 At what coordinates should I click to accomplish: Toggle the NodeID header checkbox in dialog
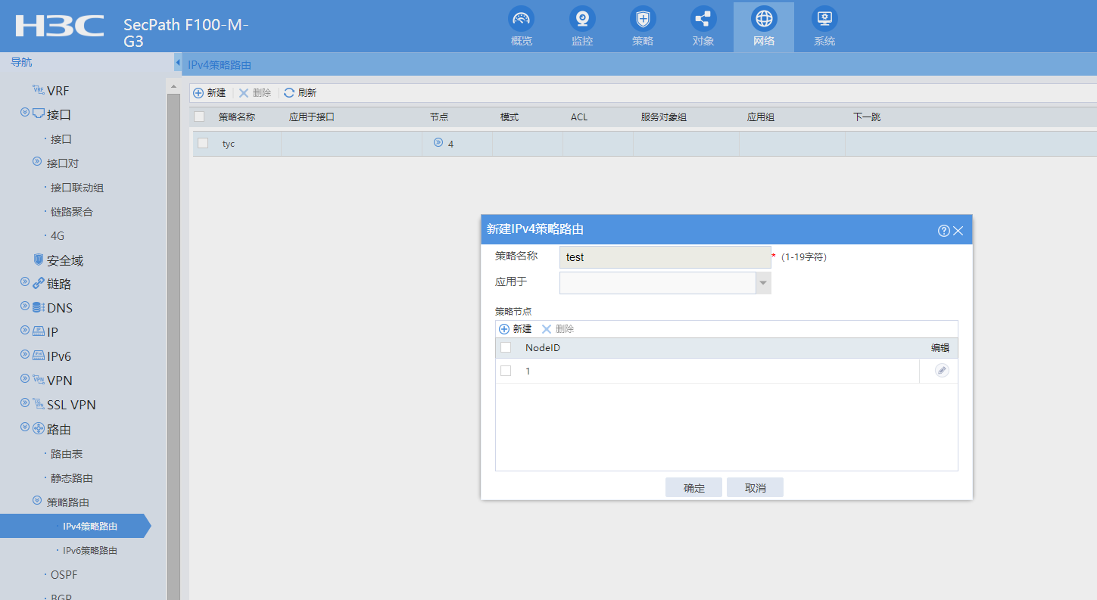tap(506, 347)
